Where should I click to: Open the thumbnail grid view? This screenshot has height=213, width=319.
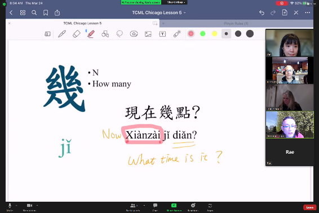click(23, 12)
